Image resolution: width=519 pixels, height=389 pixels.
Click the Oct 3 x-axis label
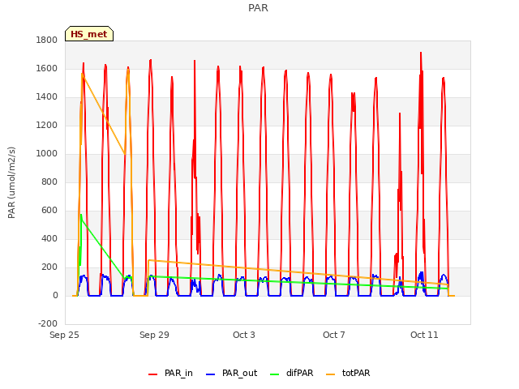244,335
